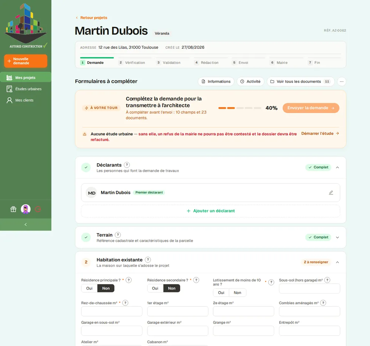Show help for Lotissement de moins de 10 ans
370x346 pixels.
pos(271,282)
